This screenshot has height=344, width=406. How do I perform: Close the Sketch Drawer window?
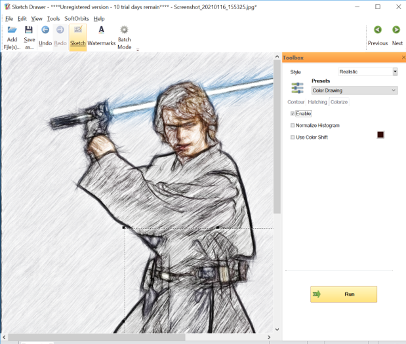pos(399,7)
